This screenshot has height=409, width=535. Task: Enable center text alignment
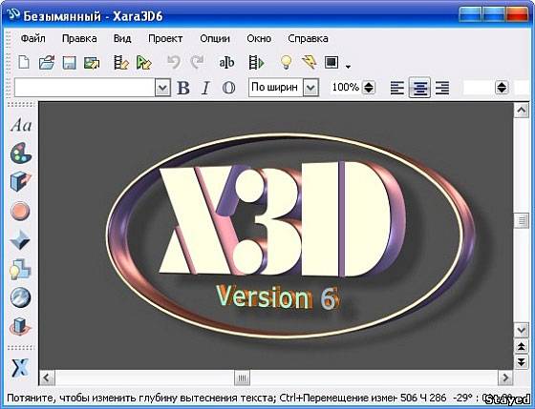click(x=419, y=89)
